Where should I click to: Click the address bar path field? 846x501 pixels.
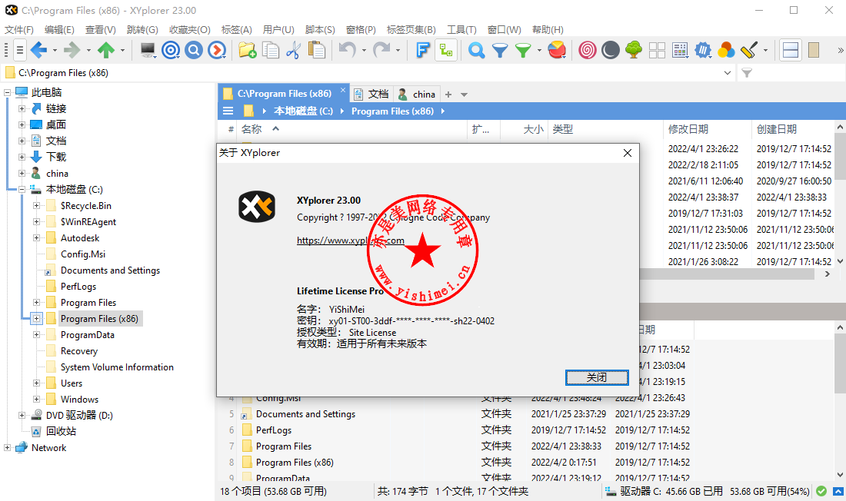367,73
